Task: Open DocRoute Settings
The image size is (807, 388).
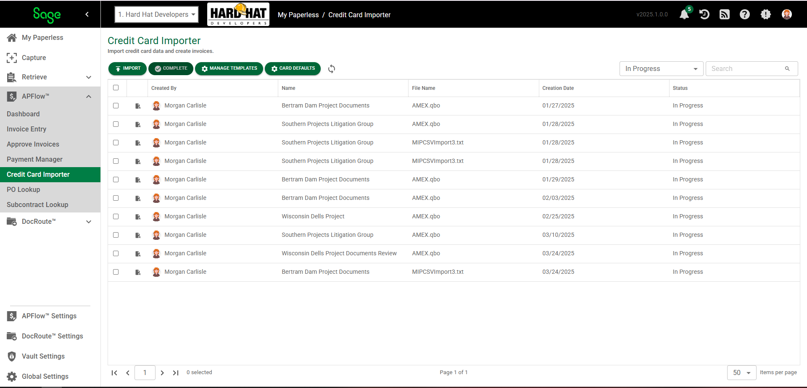Action: pyautogui.click(x=53, y=336)
